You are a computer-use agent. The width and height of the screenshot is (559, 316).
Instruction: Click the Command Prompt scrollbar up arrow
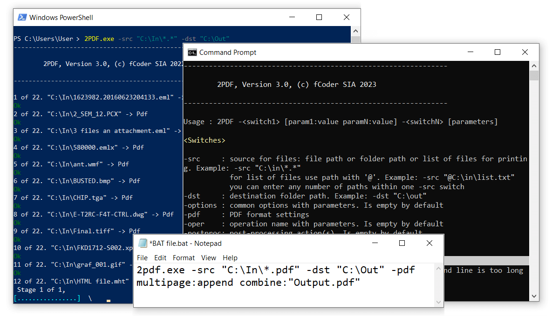tap(534, 66)
